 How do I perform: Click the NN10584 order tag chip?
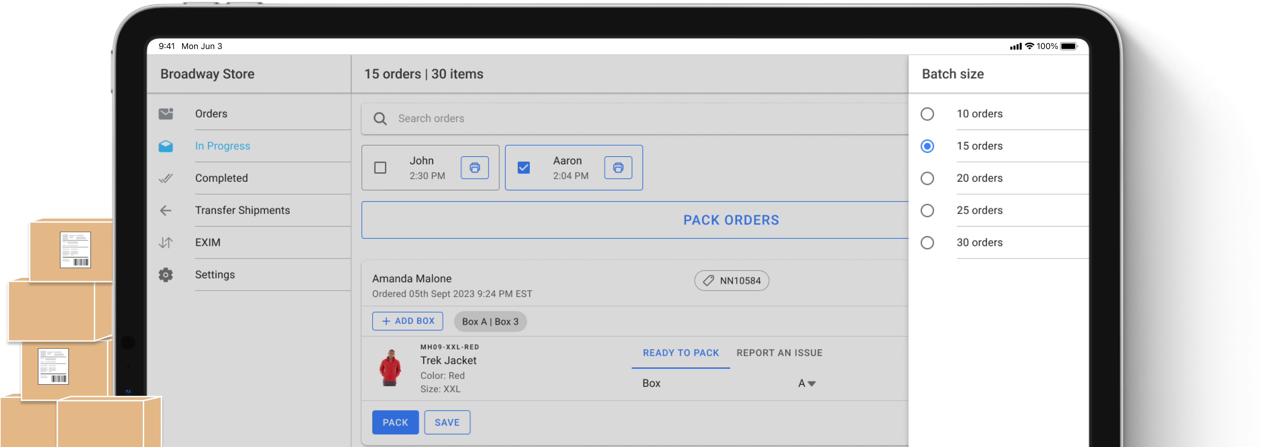(x=732, y=281)
